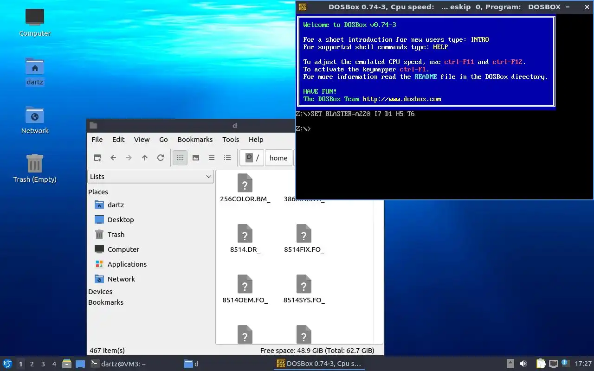
Task: Click the clock showing 17:27
Action: tap(583, 364)
